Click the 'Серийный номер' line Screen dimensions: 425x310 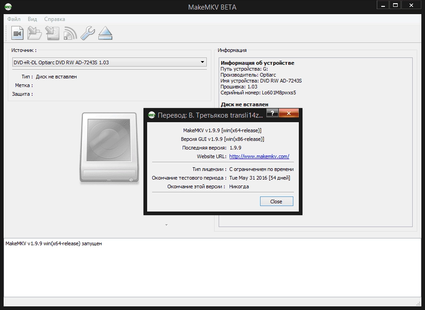258,93
